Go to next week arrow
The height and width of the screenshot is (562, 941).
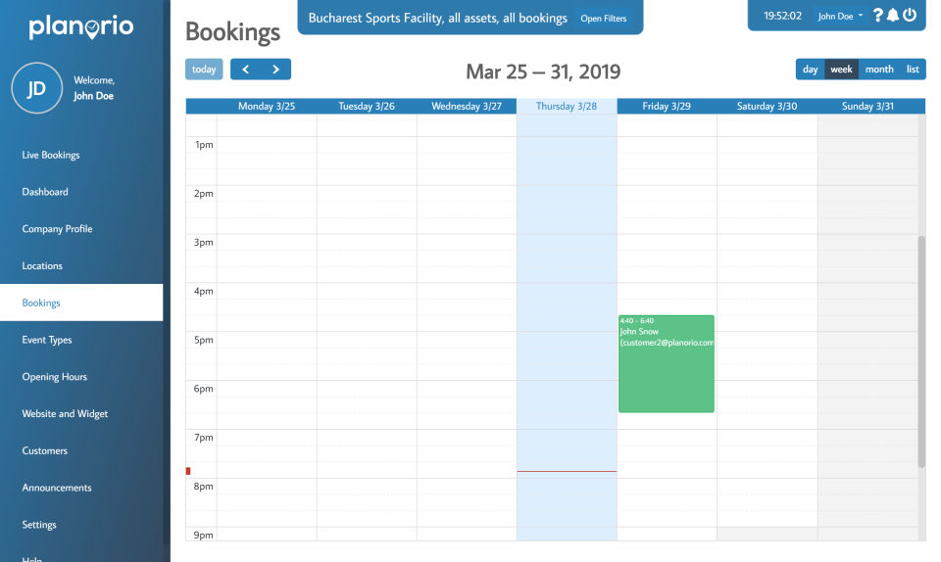[x=275, y=70]
